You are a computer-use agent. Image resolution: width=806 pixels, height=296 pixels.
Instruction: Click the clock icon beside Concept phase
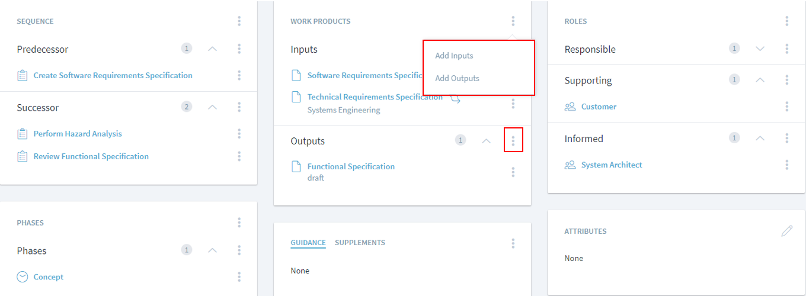(x=23, y=277)
